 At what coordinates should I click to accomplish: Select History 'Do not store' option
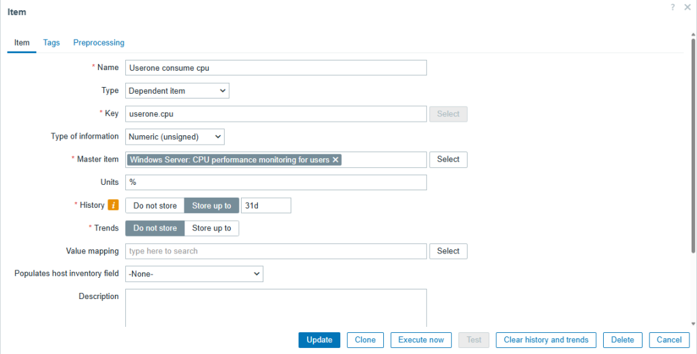pos(155,205)
